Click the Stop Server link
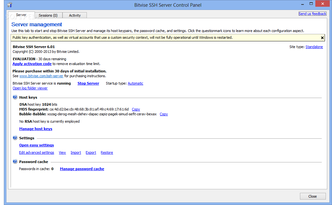Image resolution: width=332 pixels, height=205 pixels. tap(88, 83)
